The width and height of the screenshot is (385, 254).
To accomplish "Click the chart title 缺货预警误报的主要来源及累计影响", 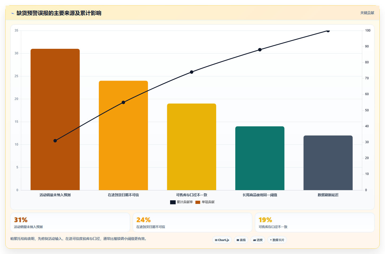I will 59,13.
